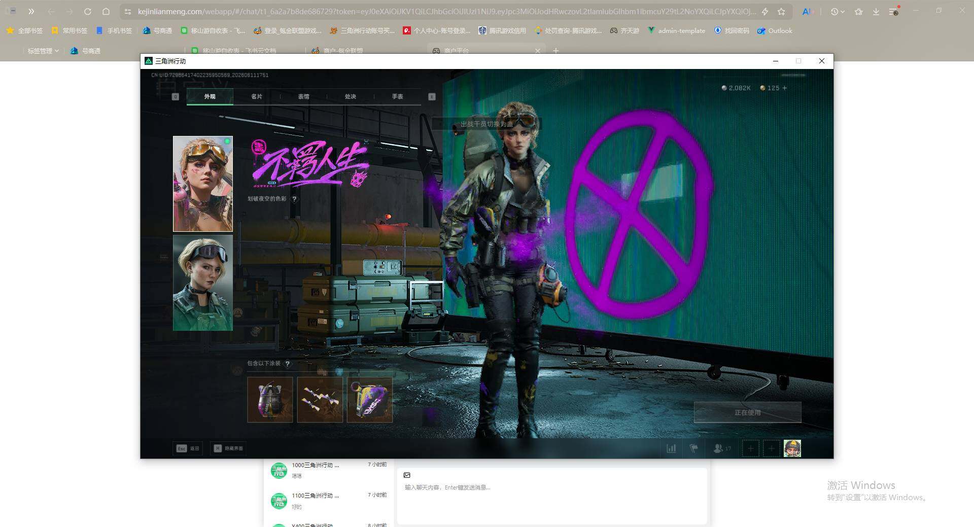Close the 商户平台 browser tab
Screen dimensions: 974x527
coord(538,51)
